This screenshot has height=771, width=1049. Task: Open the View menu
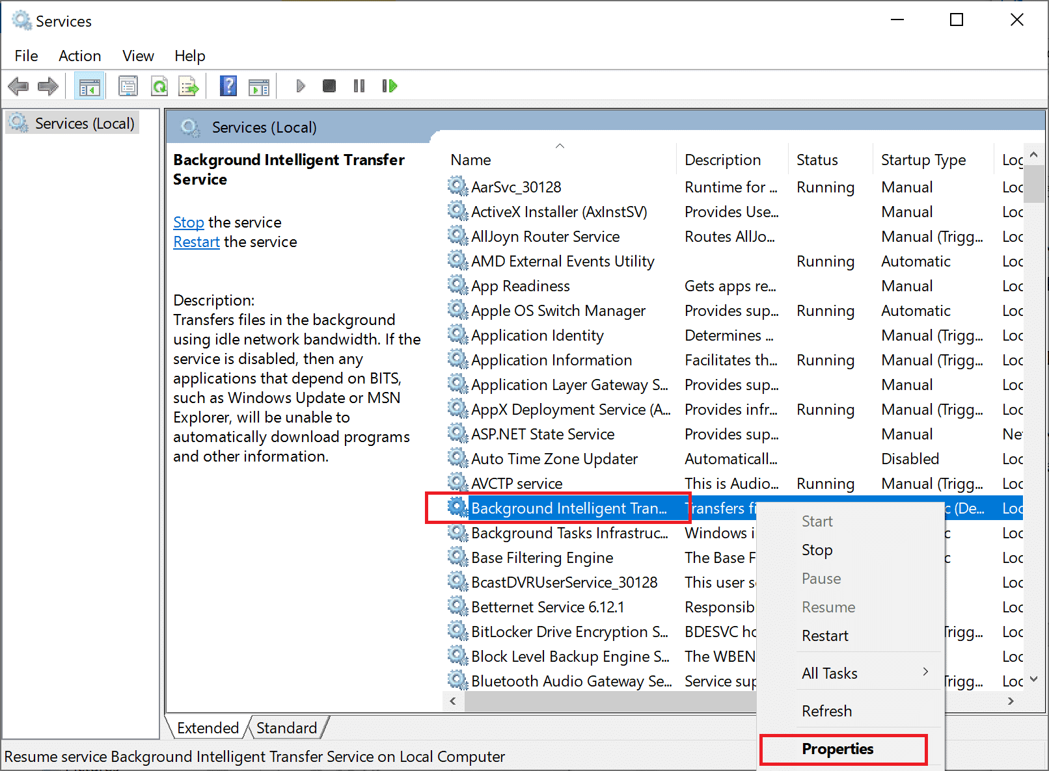pyautogui.click(x=138, y=56)
